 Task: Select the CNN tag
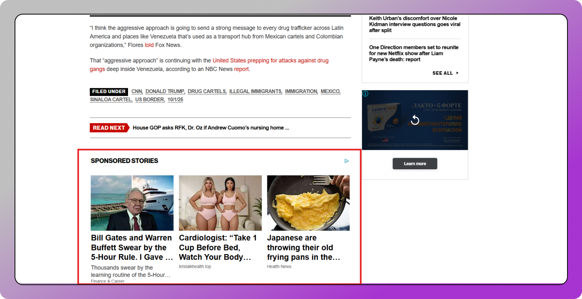pos(136,91)
